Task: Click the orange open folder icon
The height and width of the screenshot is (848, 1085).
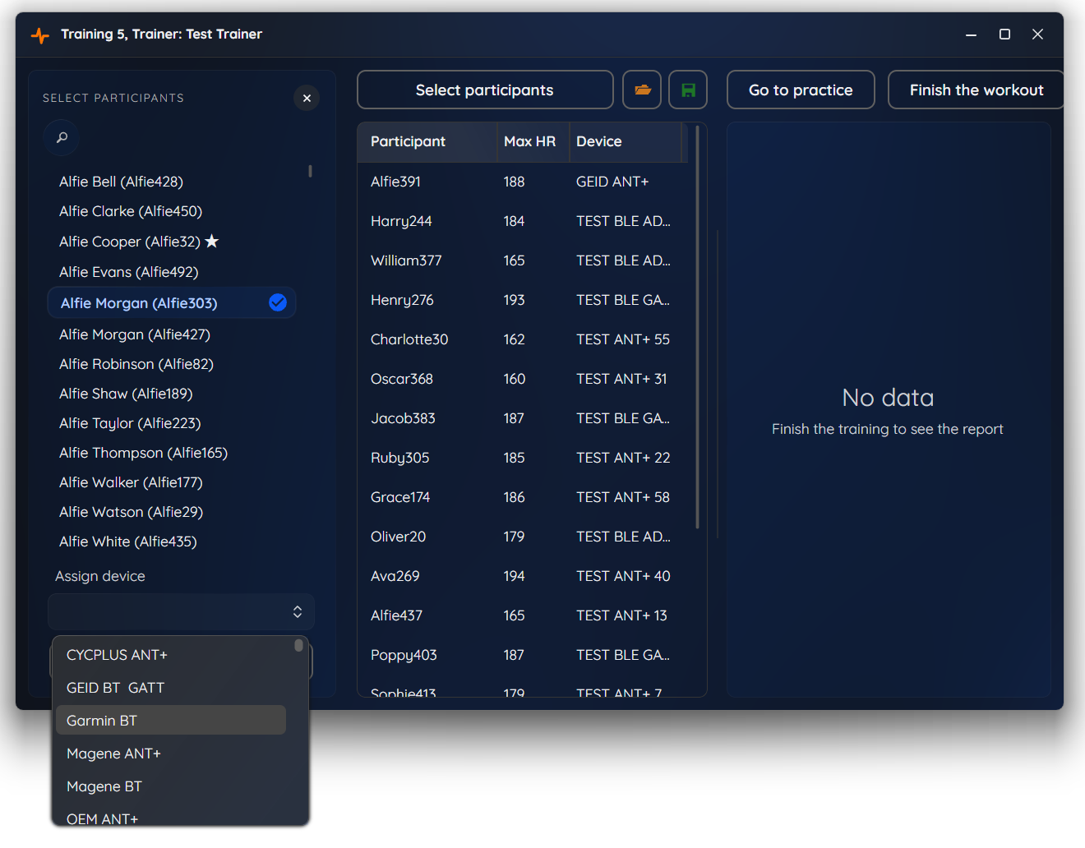Action: [x=642, y=90]
